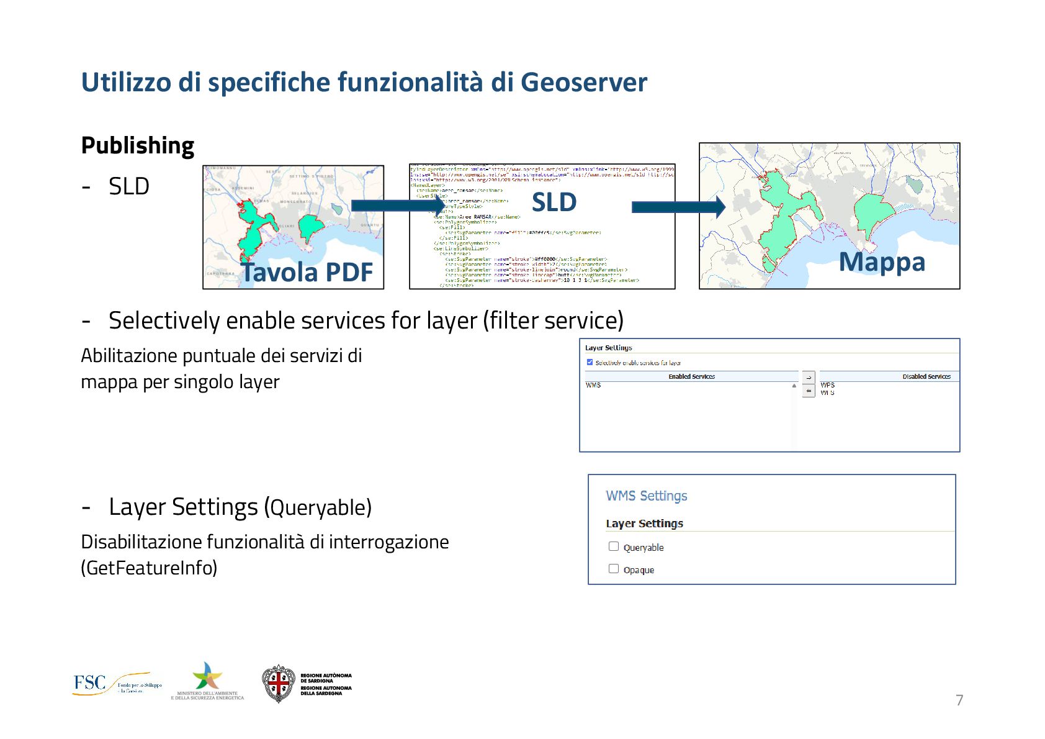Image resolution: width=1045 pixels, height=739 pixels.
Task: Click the slide title 'Utilizzo di specifiche funzionalità di Geoserver'
Action: (x=364, y=82)
